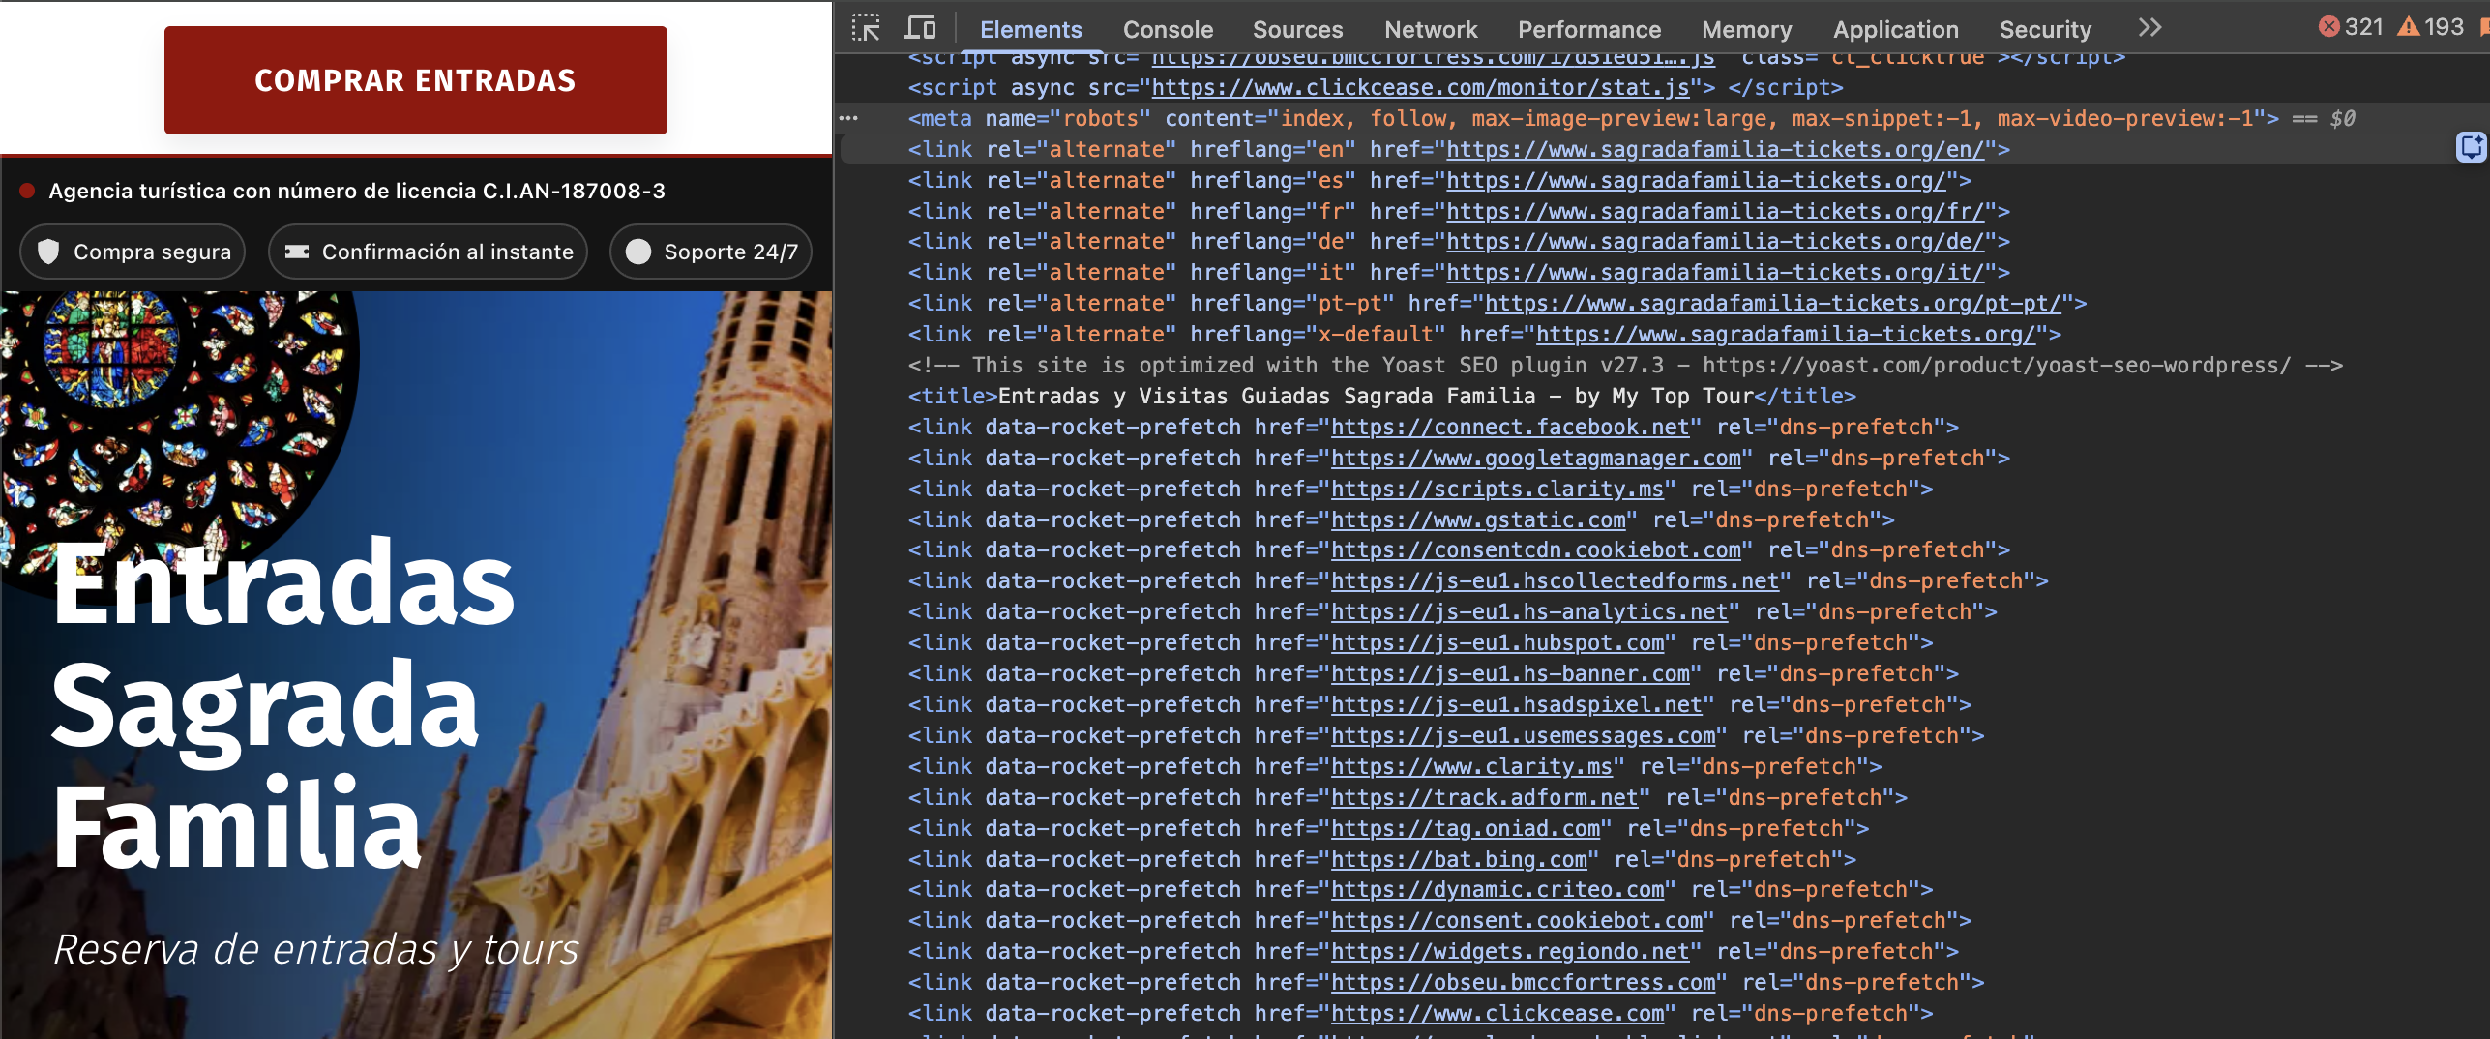This screenshot has width=2490, height=1039.
Task: Click the license text C.I.AN-187008-3
Action: coord(574,191)
